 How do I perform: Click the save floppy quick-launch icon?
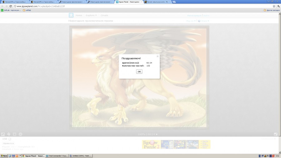13,156
